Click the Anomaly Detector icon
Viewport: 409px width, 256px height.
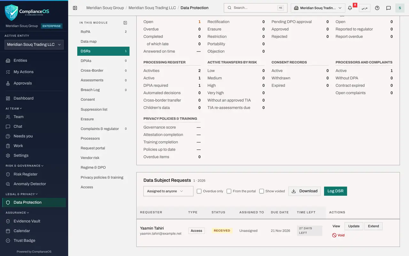(8, 184)
